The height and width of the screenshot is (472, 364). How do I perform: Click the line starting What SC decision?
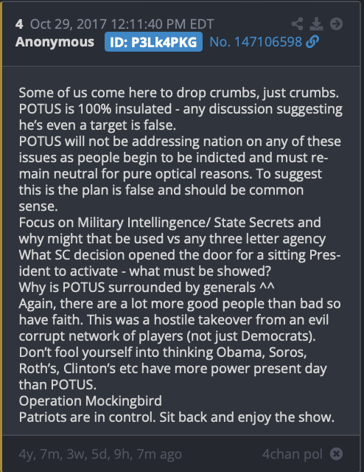[180, 255]
